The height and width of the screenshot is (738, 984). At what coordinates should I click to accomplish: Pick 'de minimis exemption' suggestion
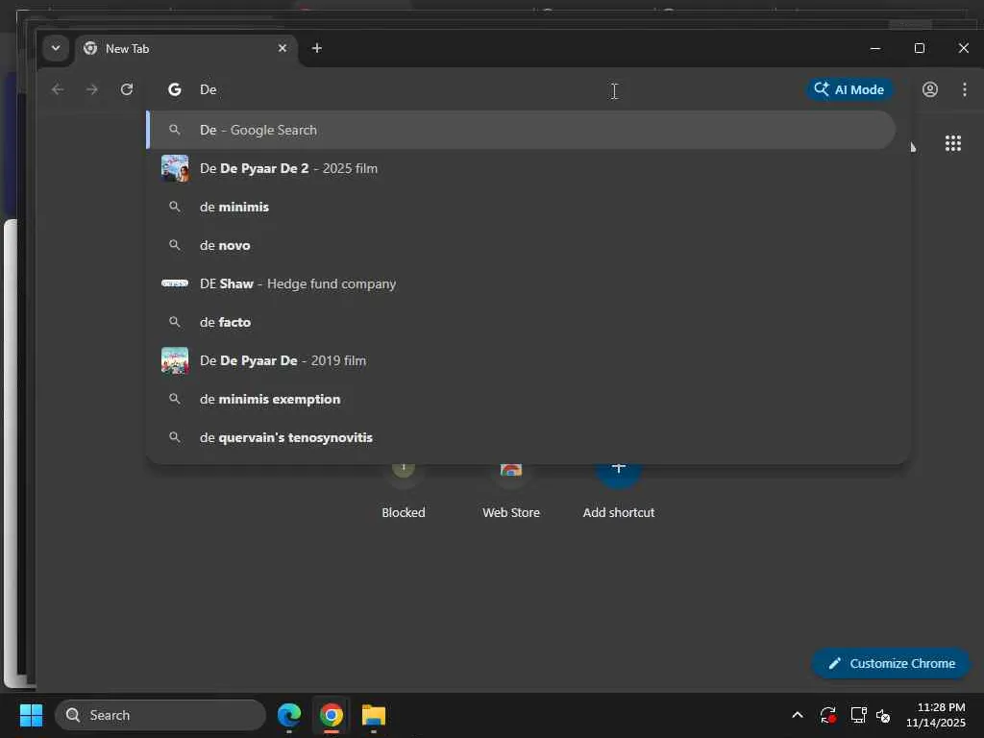pos(521,399)
